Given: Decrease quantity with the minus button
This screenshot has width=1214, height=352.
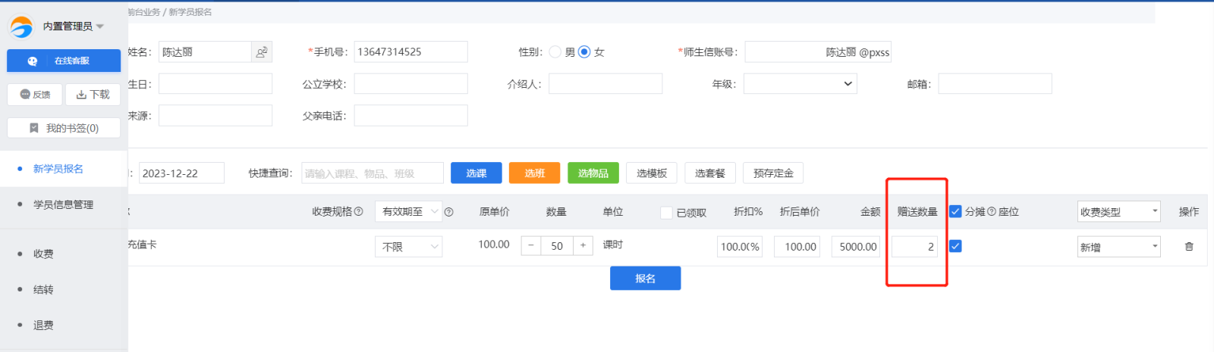Looking at the screenshot, I should [531, 245].
